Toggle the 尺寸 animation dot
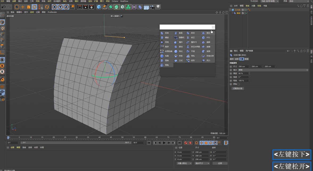313x171 pixels. (x=231, y=67)
